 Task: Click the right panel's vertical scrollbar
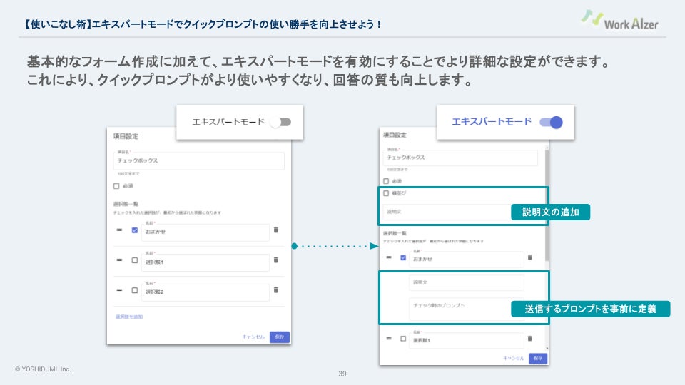point(547,205)
